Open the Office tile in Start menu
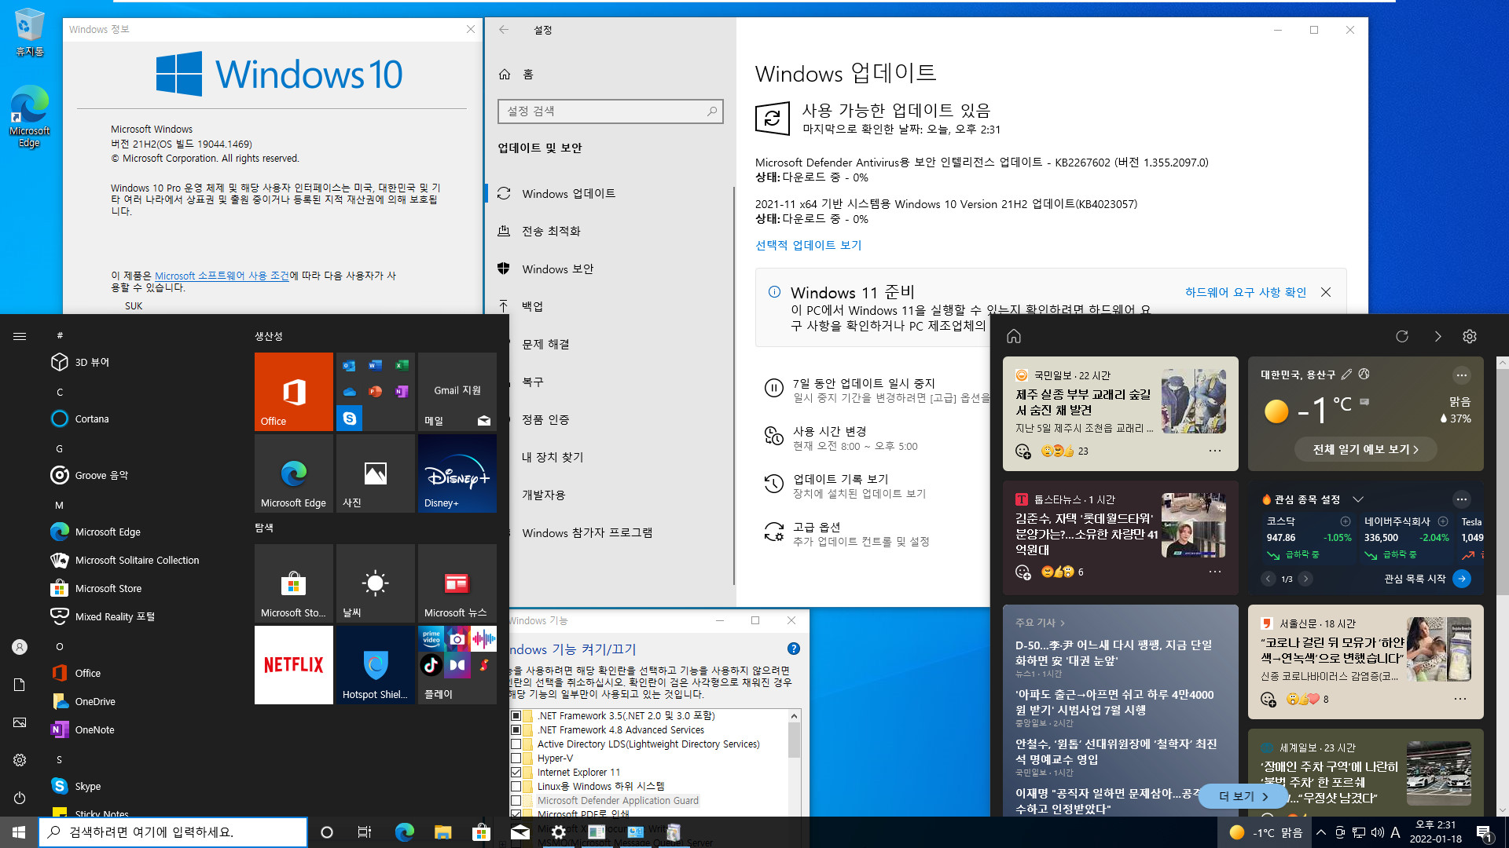Screen dimensions: 1509x848 (x=294, y=392)
